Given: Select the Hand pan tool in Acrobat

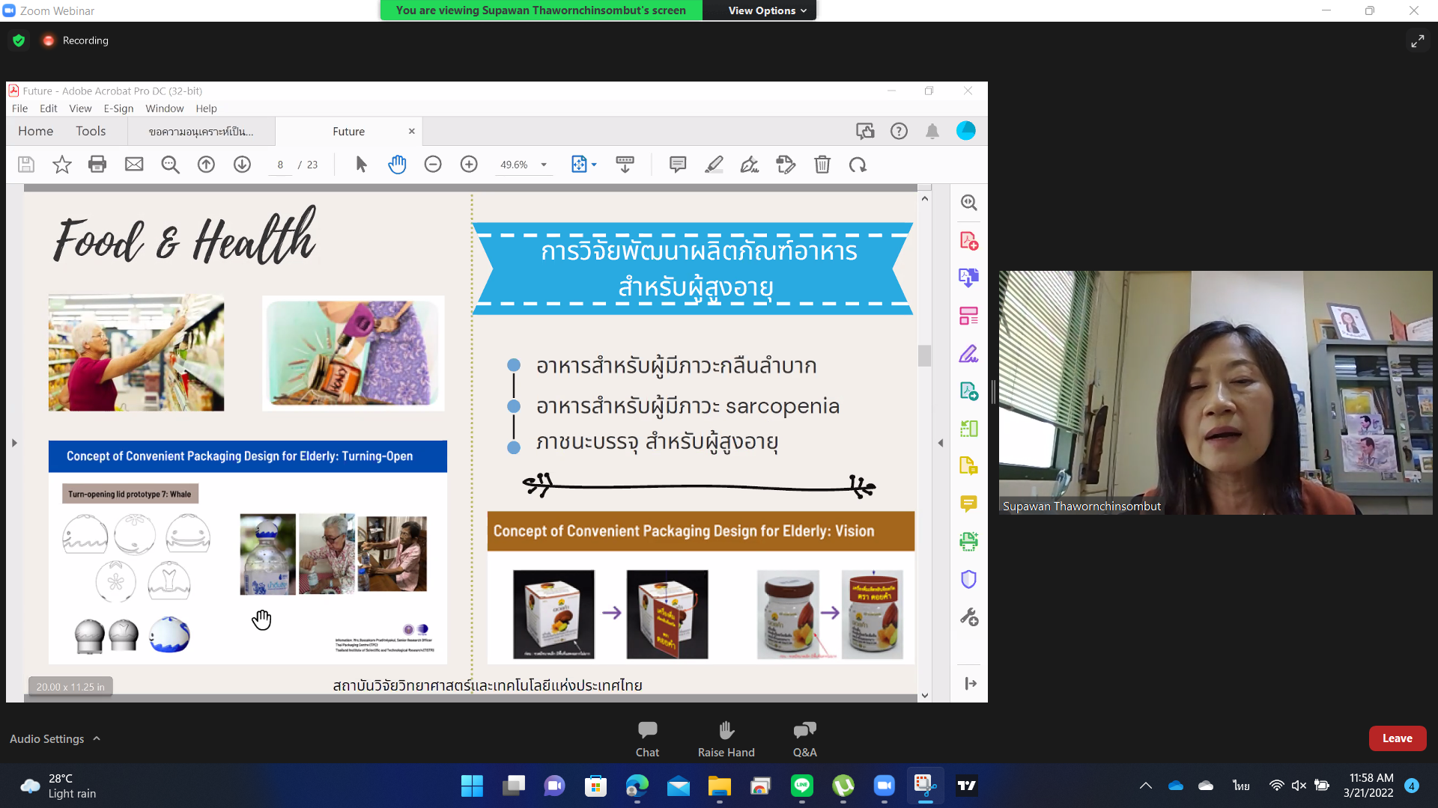Looking at the screenshot, I should coord(397,165).
